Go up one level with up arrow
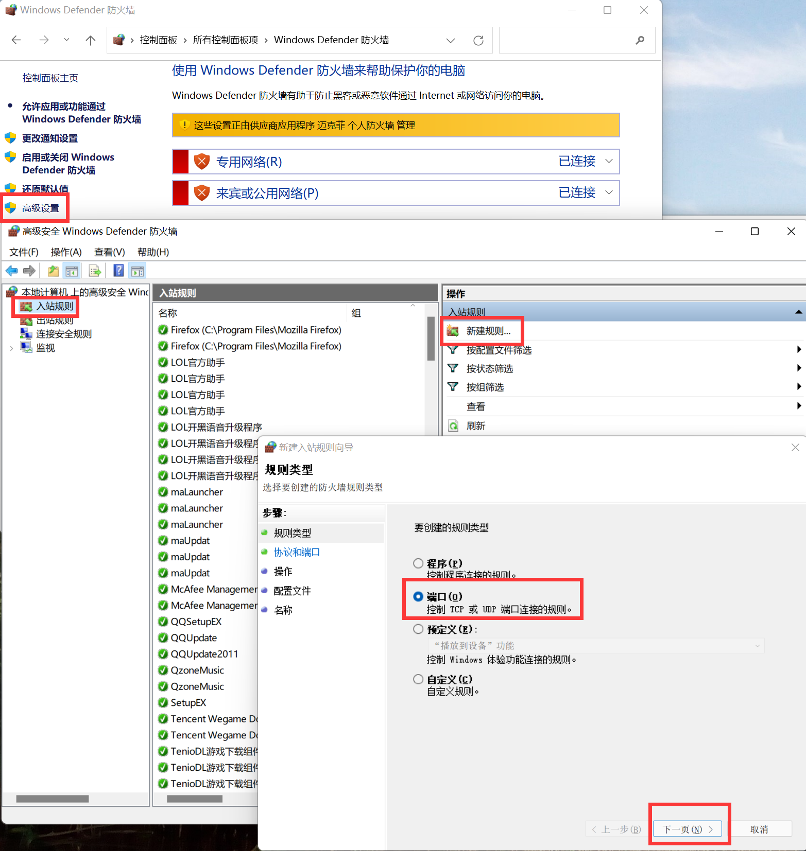This screenshot has height=851, width=806. point(91,40)
